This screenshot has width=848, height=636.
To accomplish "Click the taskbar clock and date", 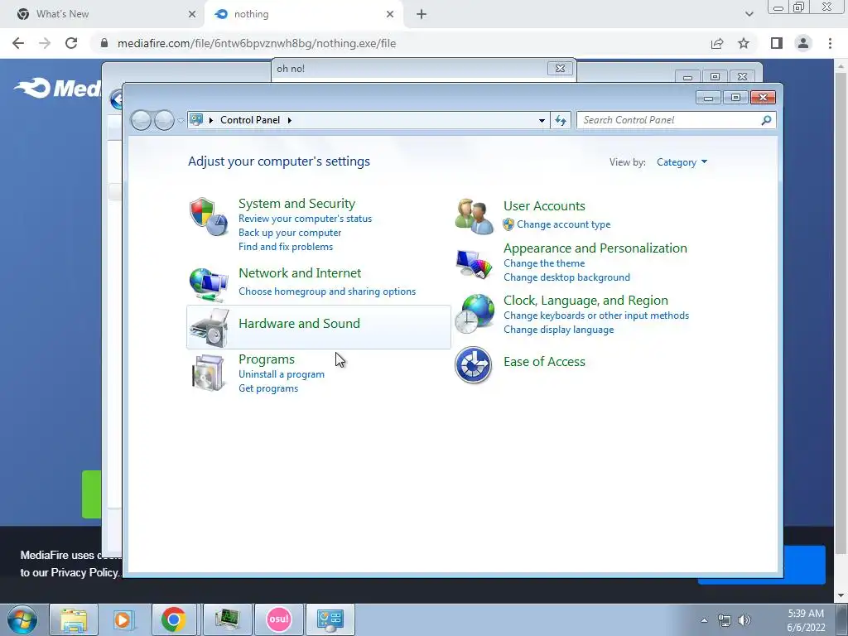I will point(806,620).
